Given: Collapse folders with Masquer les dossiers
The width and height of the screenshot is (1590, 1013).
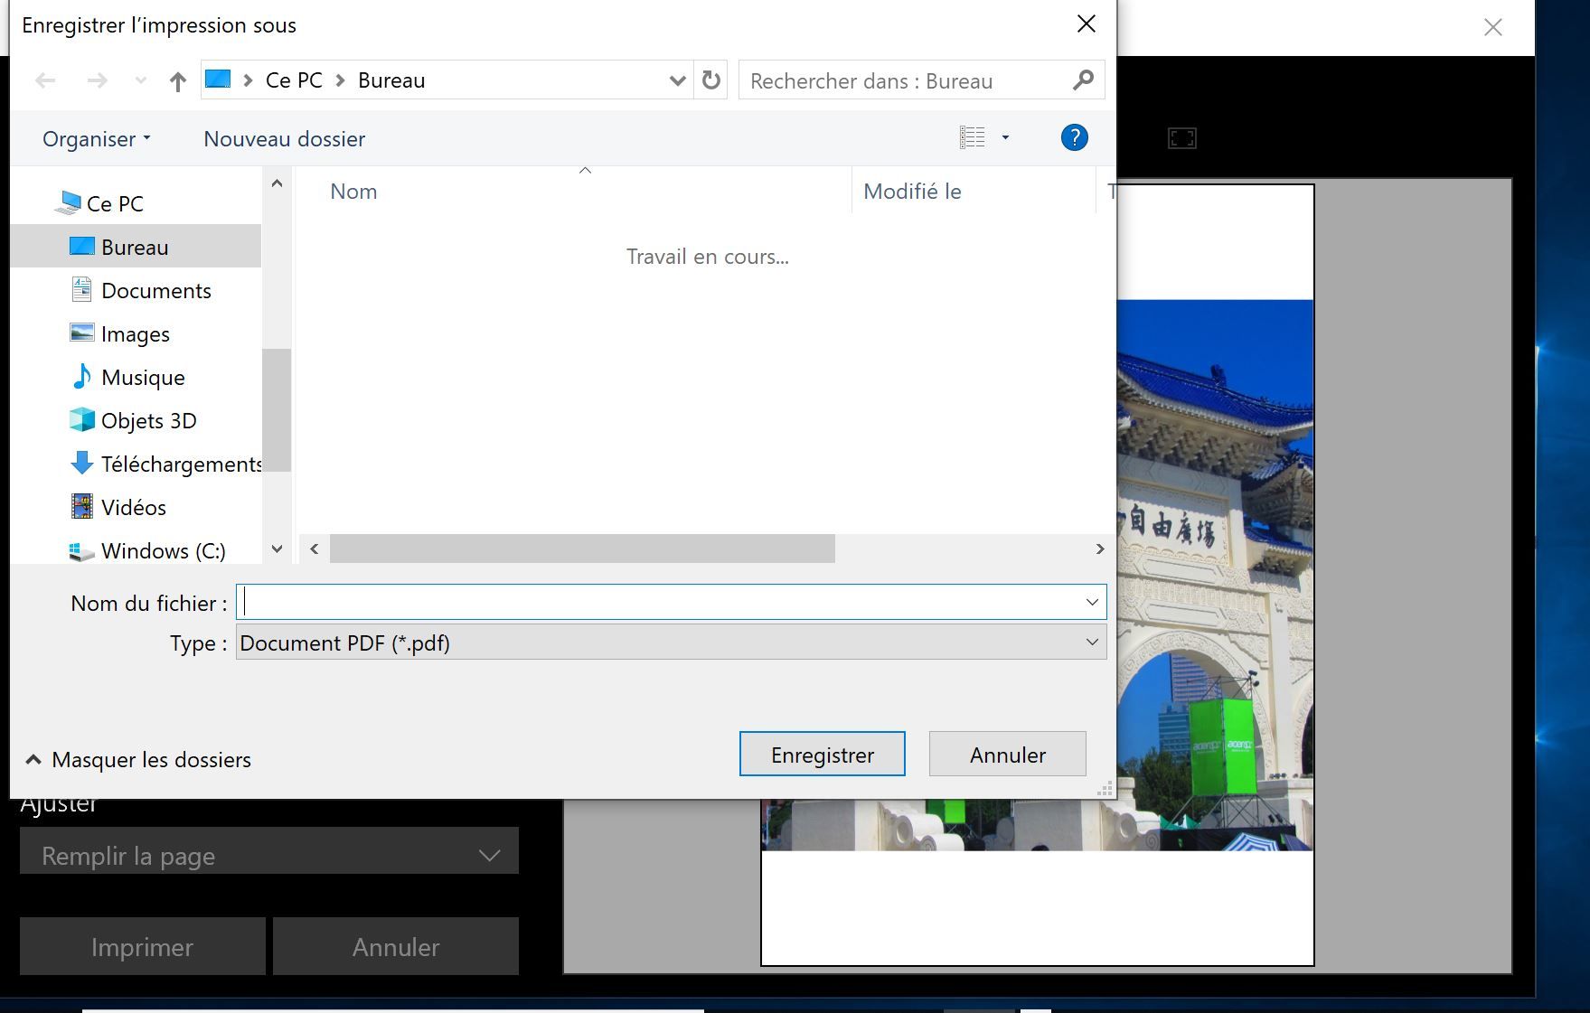Looking at the screenshot, I should [x=138, y=760].
